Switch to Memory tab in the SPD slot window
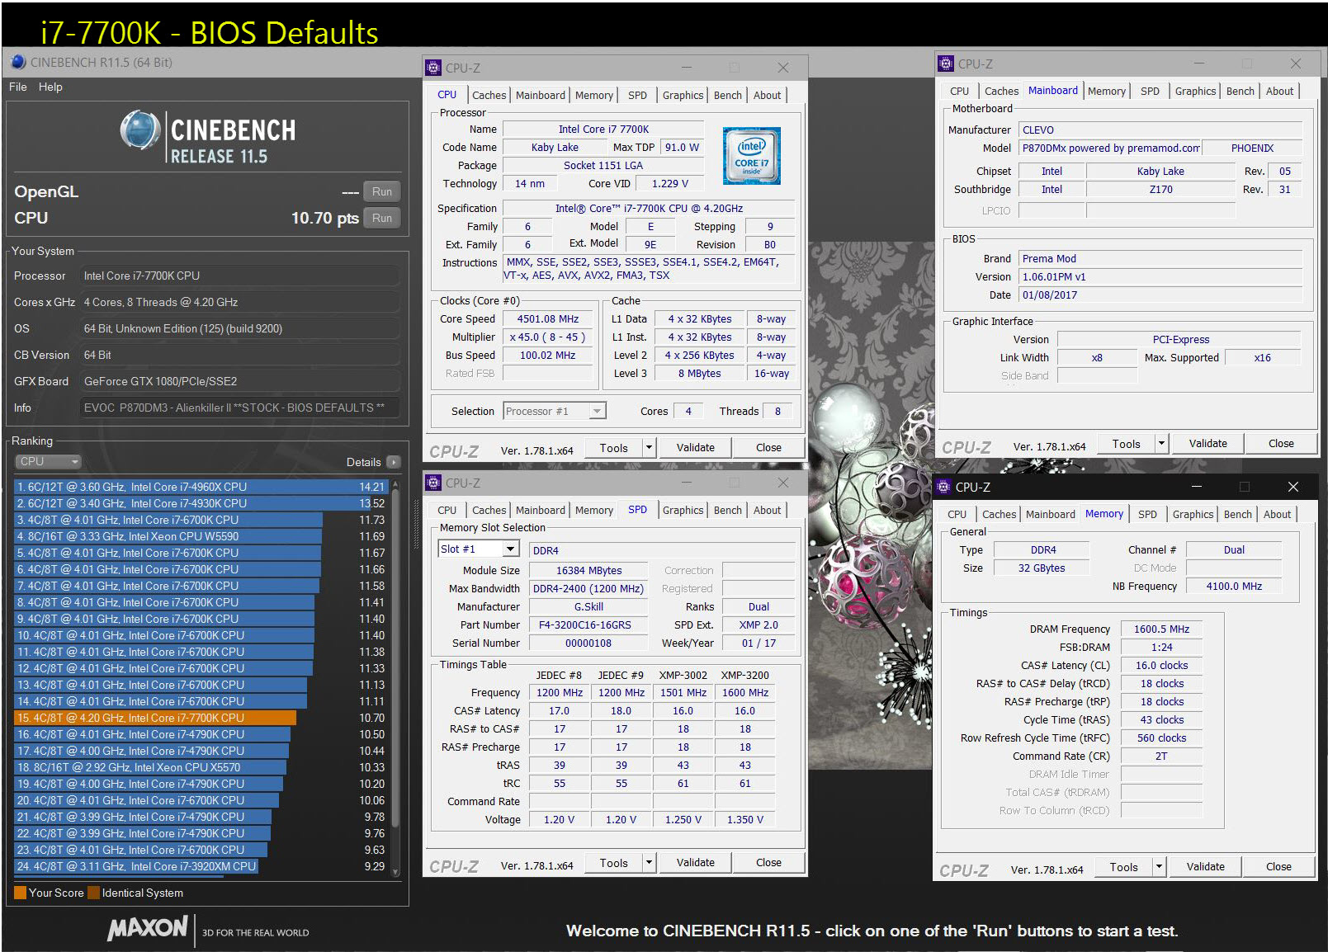This screenshot has height=952, width=1328. (594, 510)
